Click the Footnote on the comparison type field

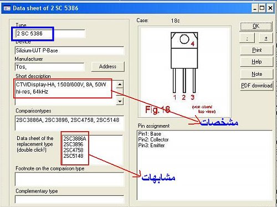click(x=69, y=179)
